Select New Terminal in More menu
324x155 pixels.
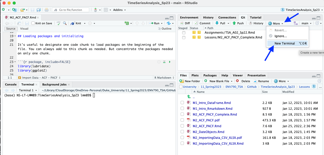pyautogui.click(x=287, y=43)
